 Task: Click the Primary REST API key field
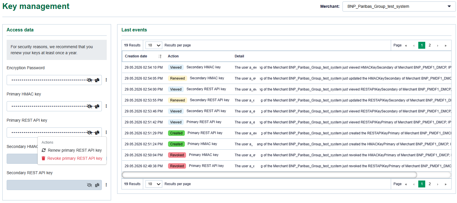(x=54, y=133)
